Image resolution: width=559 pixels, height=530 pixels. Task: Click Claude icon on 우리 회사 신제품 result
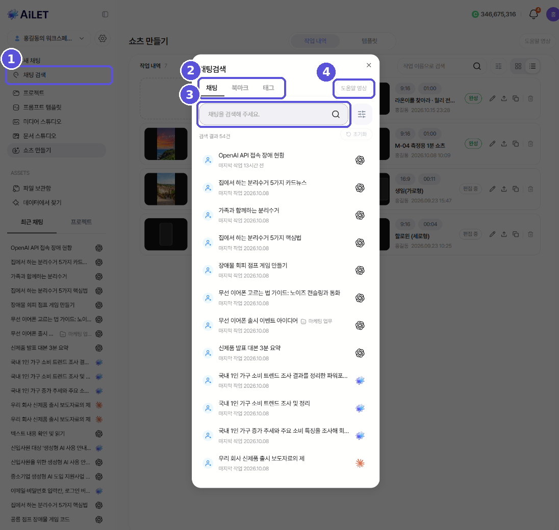coord(360,463)
